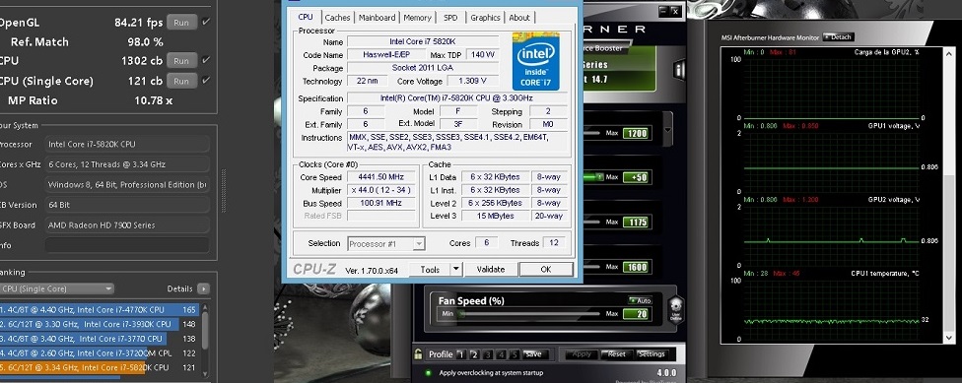Click the Intel Core i7 logo in CPU-Z
The width and height of the screenshot is (962, 383).
click(535, 61)
